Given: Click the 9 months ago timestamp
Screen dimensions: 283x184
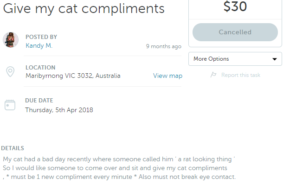Looking at the screenshot, I should (163, 46).
